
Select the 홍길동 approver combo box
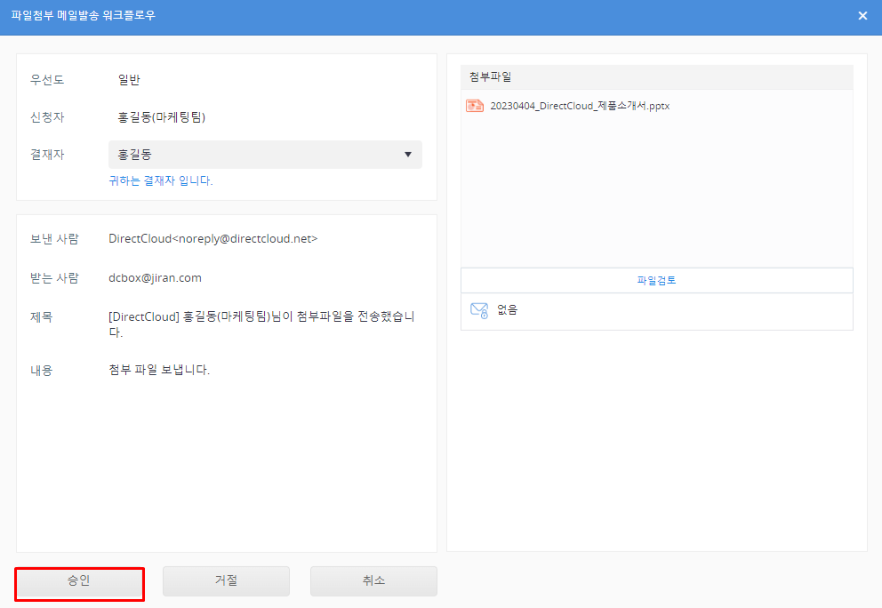pos(258,155)
